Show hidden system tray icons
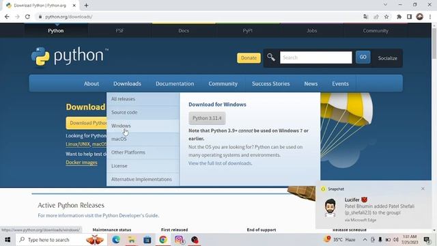This screenshot has height=246, width=437. (365, 240)
